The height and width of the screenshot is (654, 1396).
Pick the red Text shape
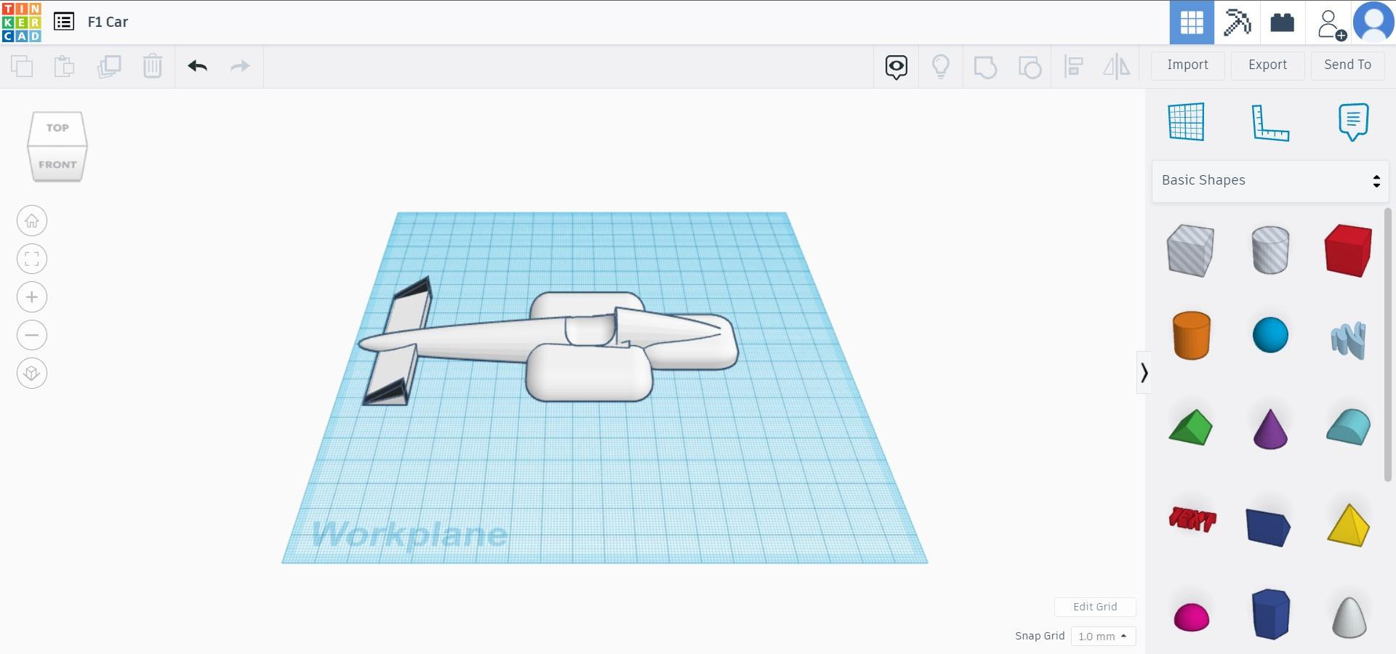[x=1192, y=519]
